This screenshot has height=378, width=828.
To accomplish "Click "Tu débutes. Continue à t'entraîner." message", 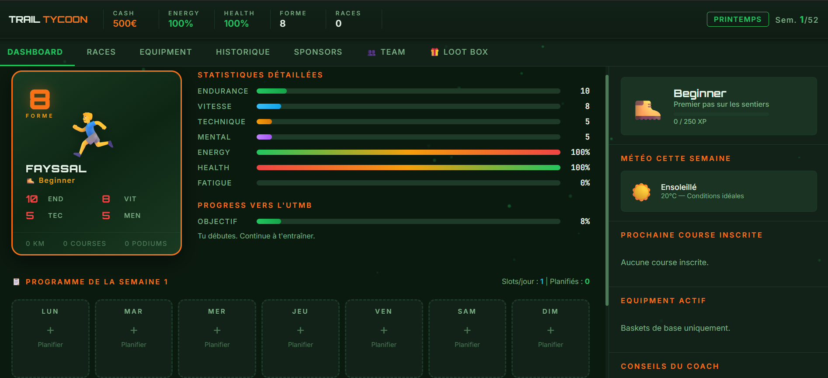I will (256, 236).
